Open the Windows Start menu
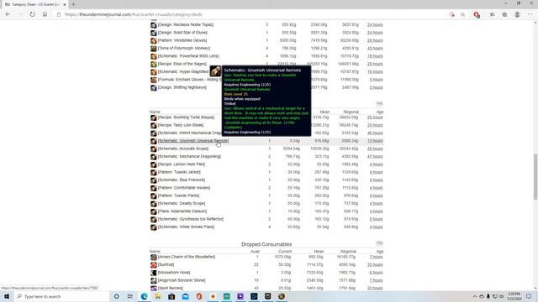 click(x=7, y=296)
